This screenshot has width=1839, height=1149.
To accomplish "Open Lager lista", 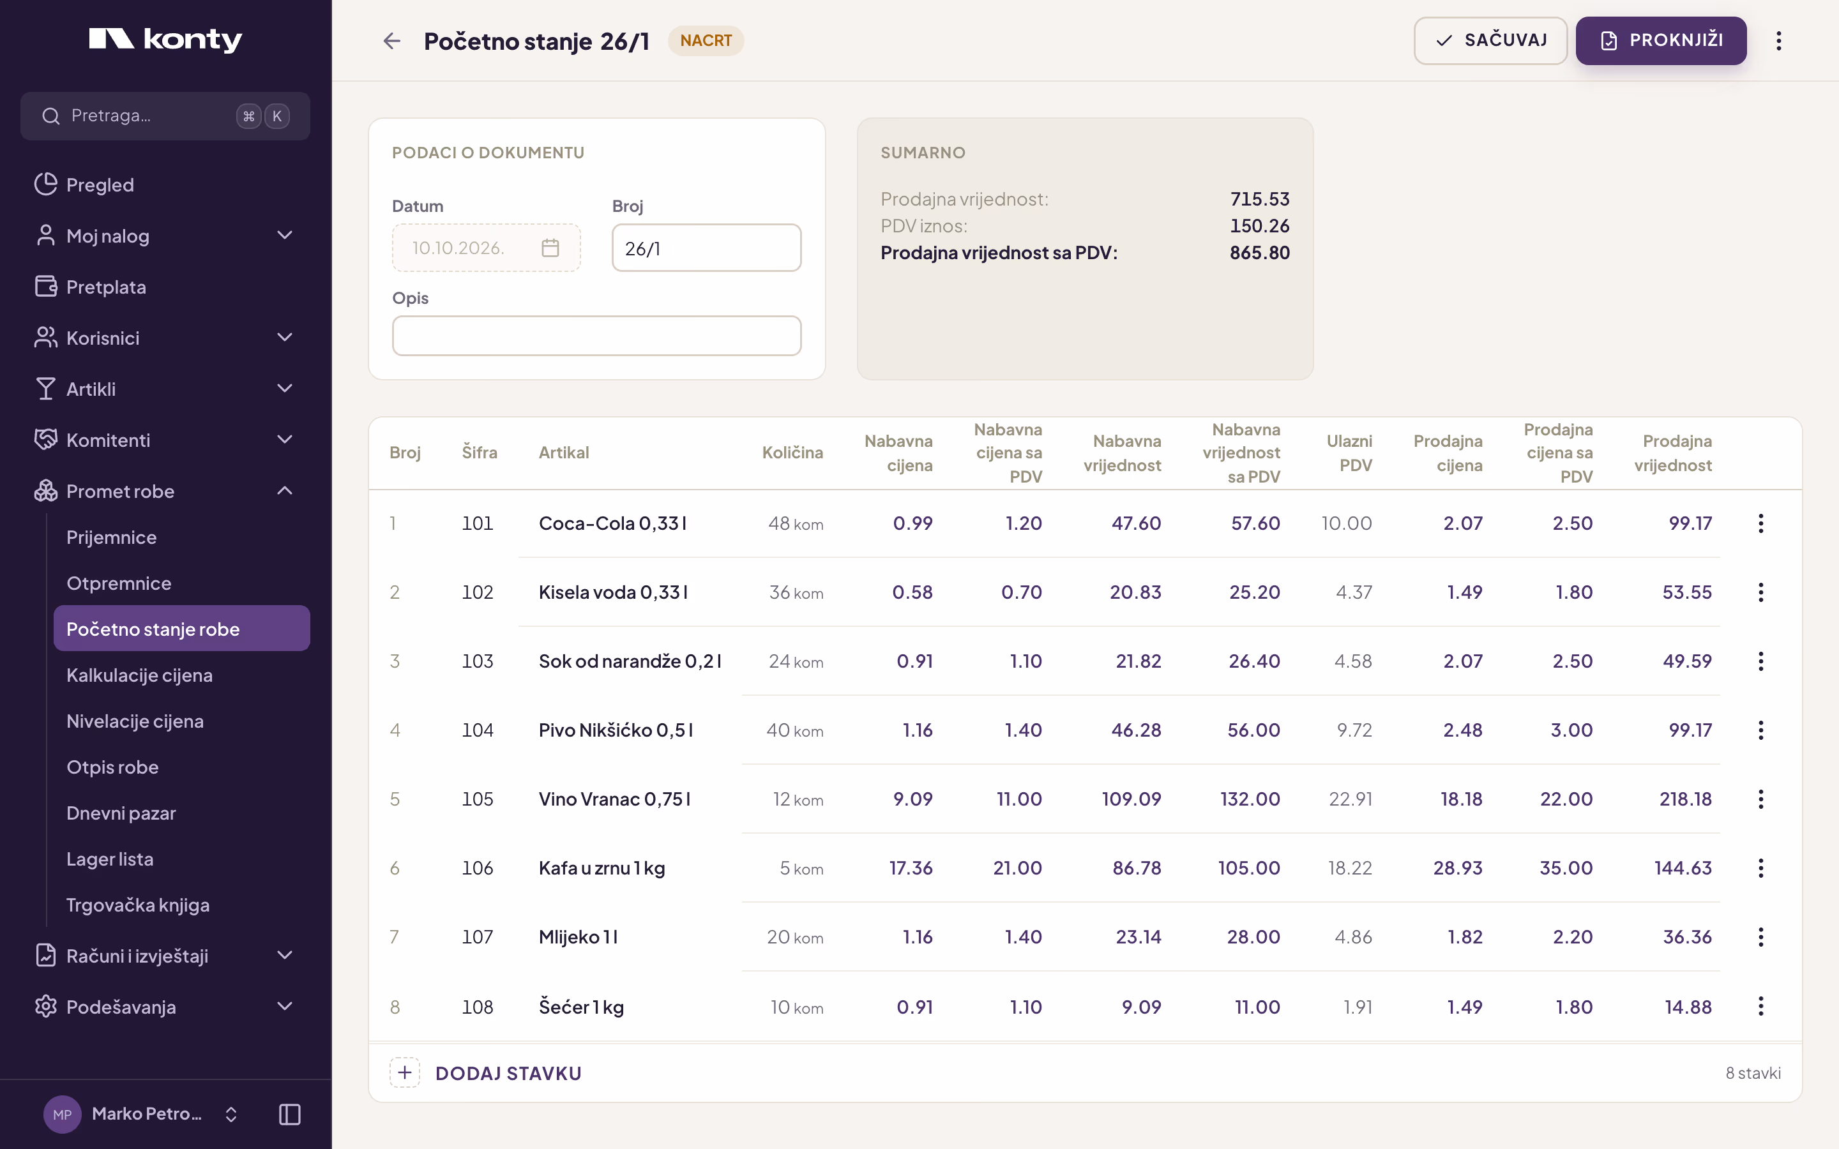I will pyautogui.click(x=181, y=859).
